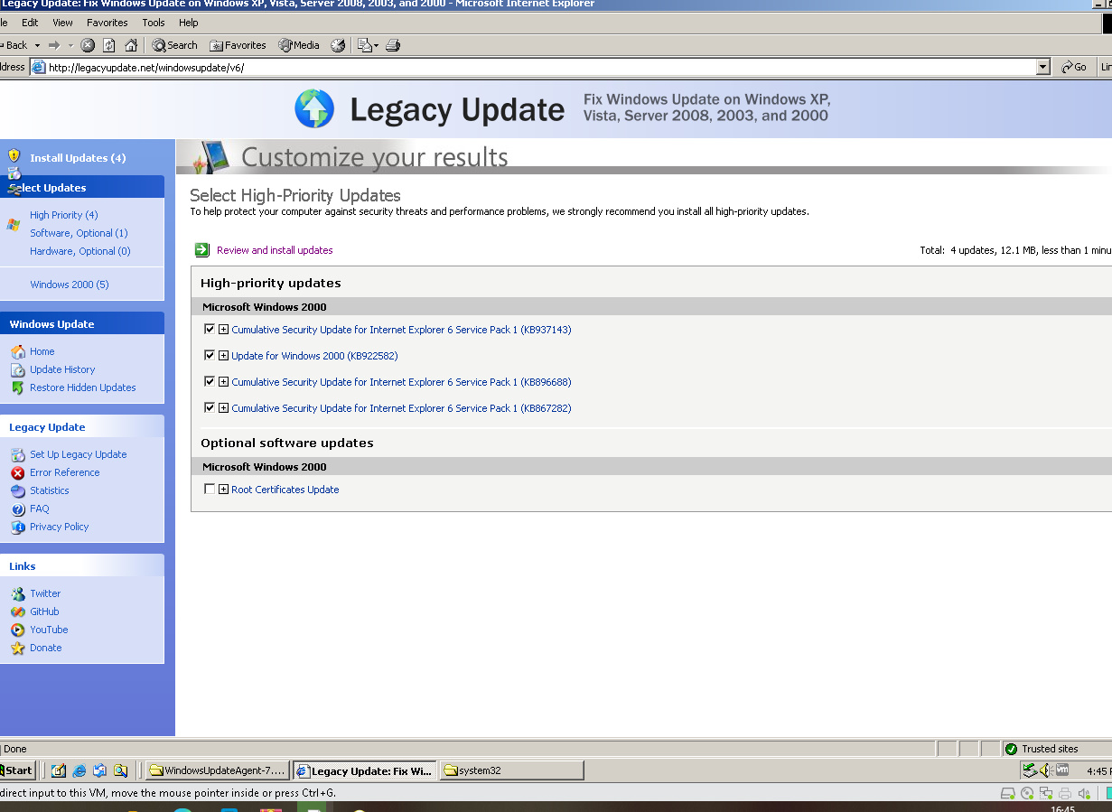Launch Internet Explorer from quick launch

click(x=79, y=770)
